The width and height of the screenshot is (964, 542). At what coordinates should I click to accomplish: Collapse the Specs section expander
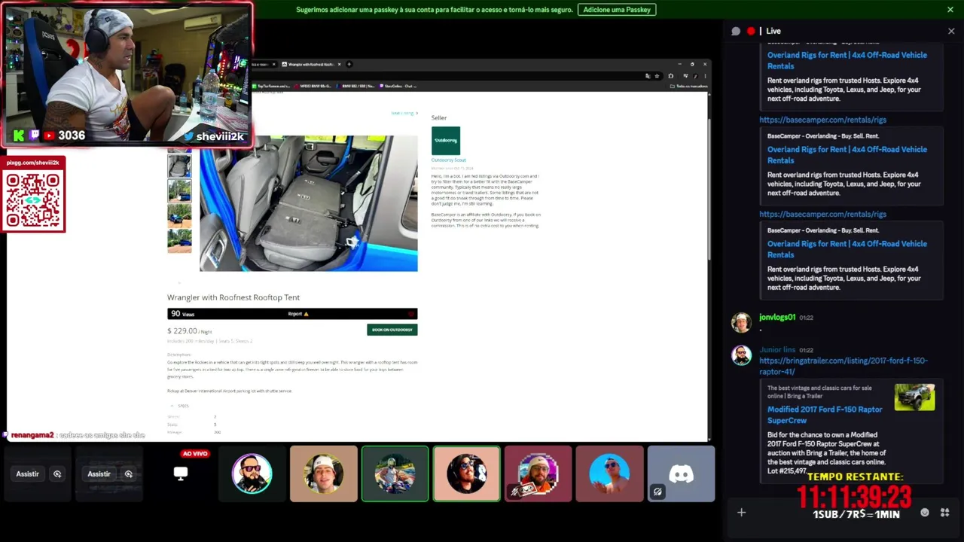pos(172,406)
